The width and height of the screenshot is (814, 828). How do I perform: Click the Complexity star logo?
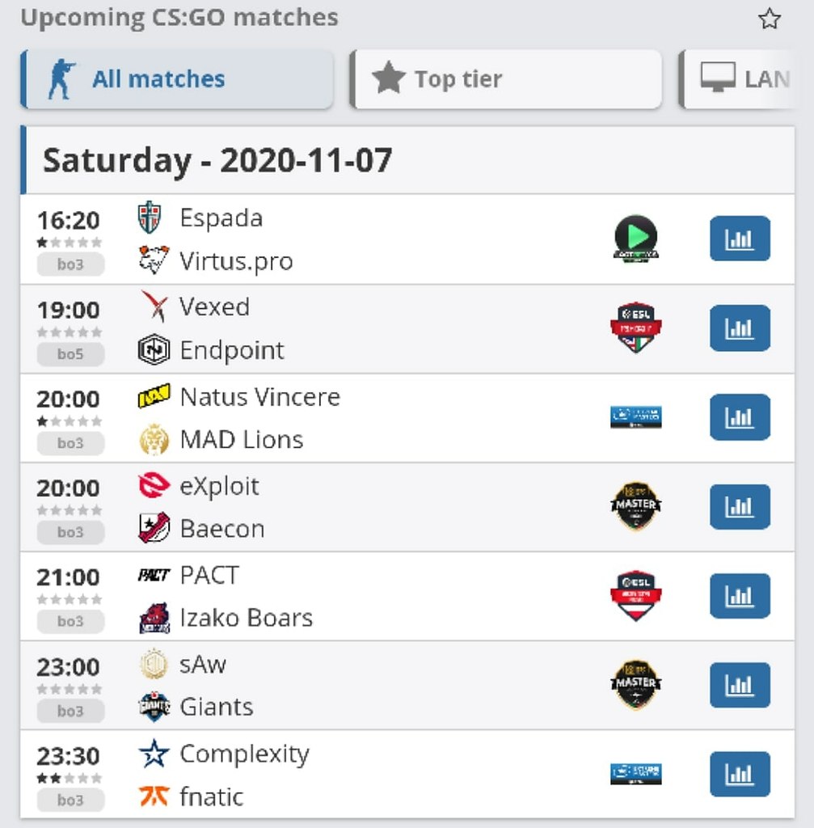(x=154, y=754)
